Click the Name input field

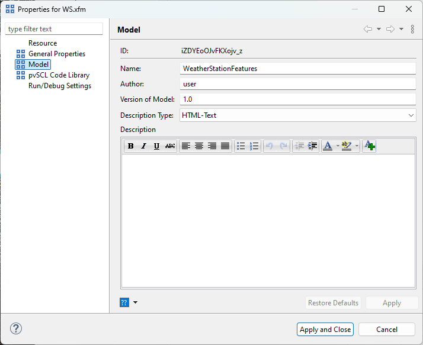(298, 69)
